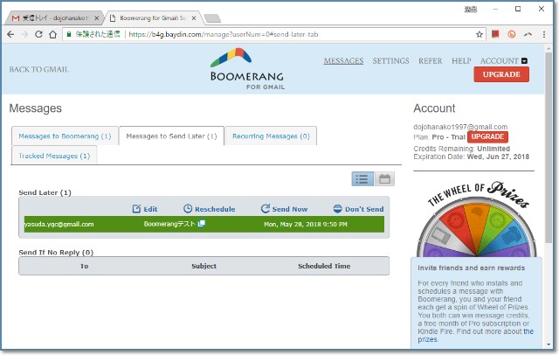Go to SETTINGS in top navigation
This screenshot has width=559, height=355.
coord(390,61)
